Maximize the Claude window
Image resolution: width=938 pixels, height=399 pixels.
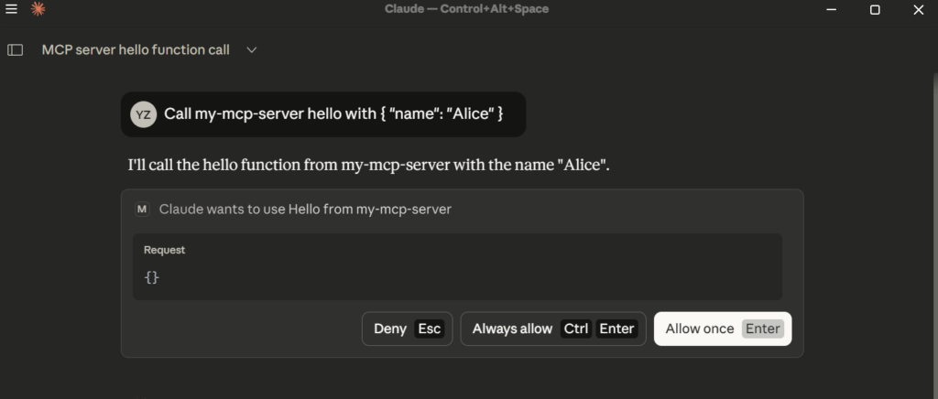tap(874, 9)
